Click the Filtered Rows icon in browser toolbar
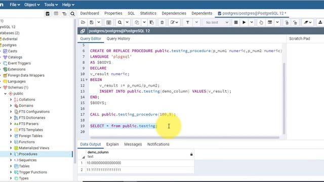The height and width of the screenshot is (182, 324). click(64, 14)
